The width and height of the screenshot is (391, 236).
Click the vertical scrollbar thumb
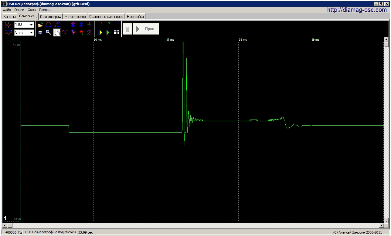point(386,44)
